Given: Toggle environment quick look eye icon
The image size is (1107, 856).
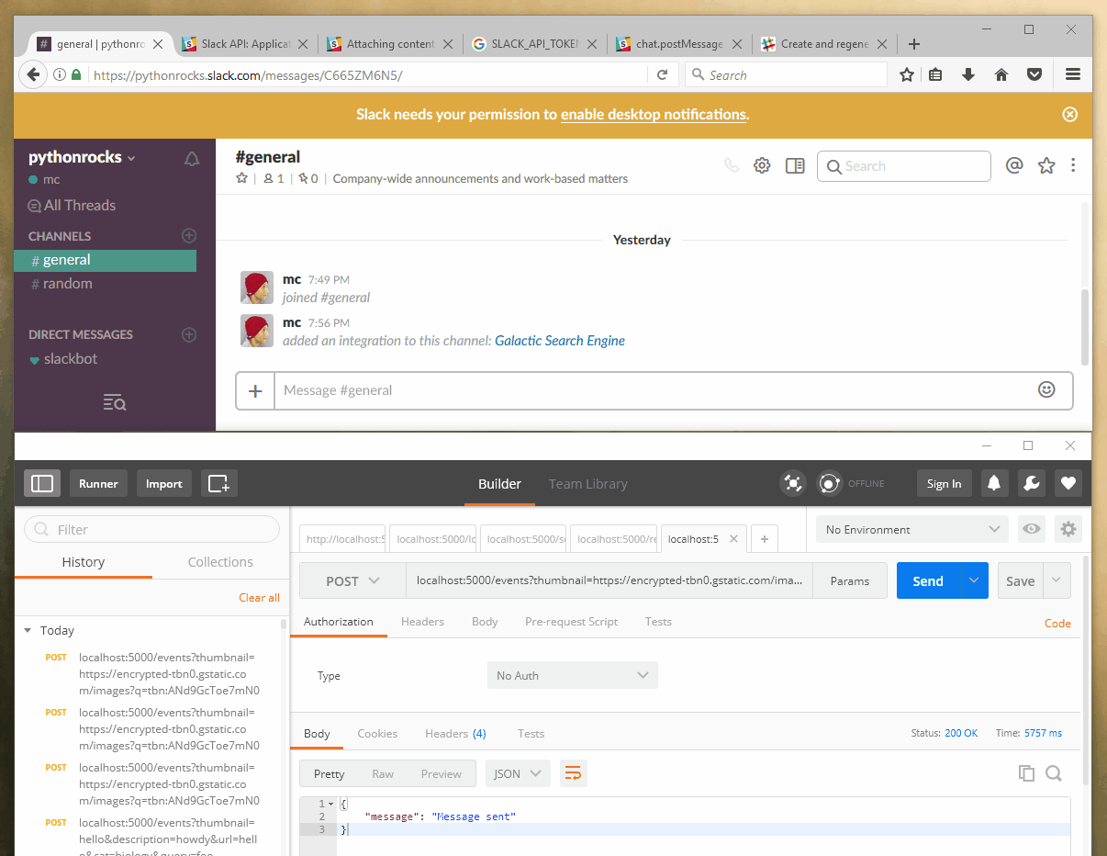Looking at the screenshot, I should (x=1032, y=529).
